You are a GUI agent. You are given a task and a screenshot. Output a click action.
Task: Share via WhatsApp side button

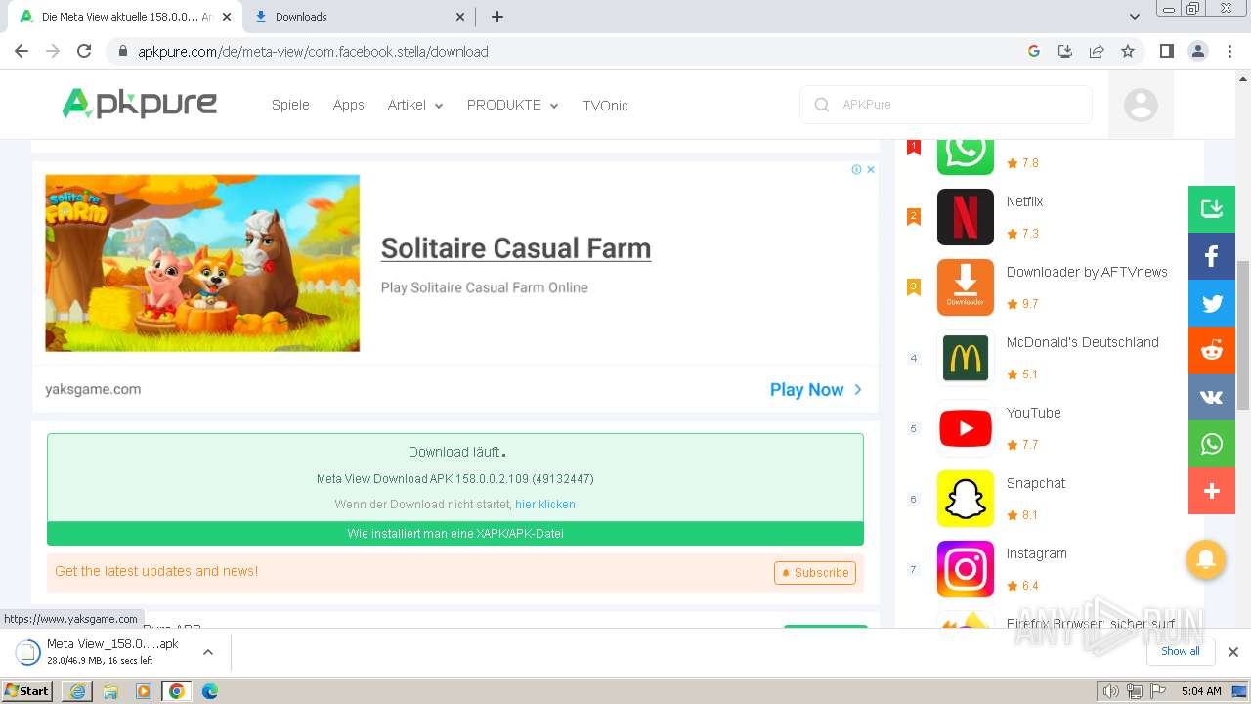(1212, 444)
